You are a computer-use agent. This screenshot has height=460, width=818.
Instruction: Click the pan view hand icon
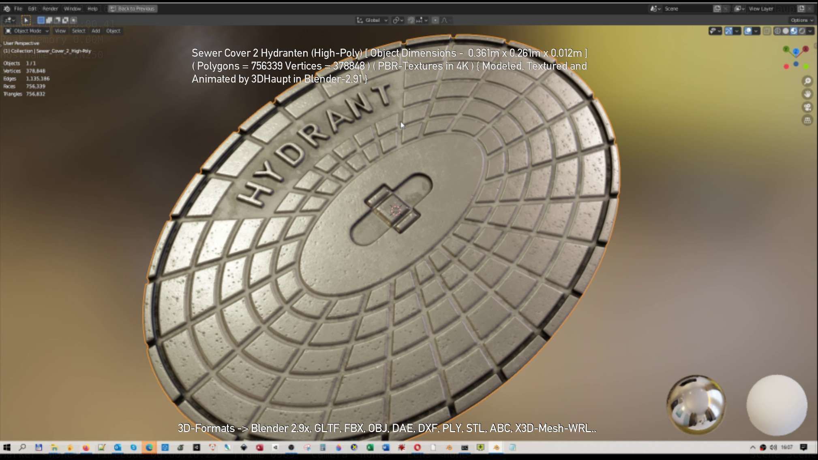tap(807, 94)
